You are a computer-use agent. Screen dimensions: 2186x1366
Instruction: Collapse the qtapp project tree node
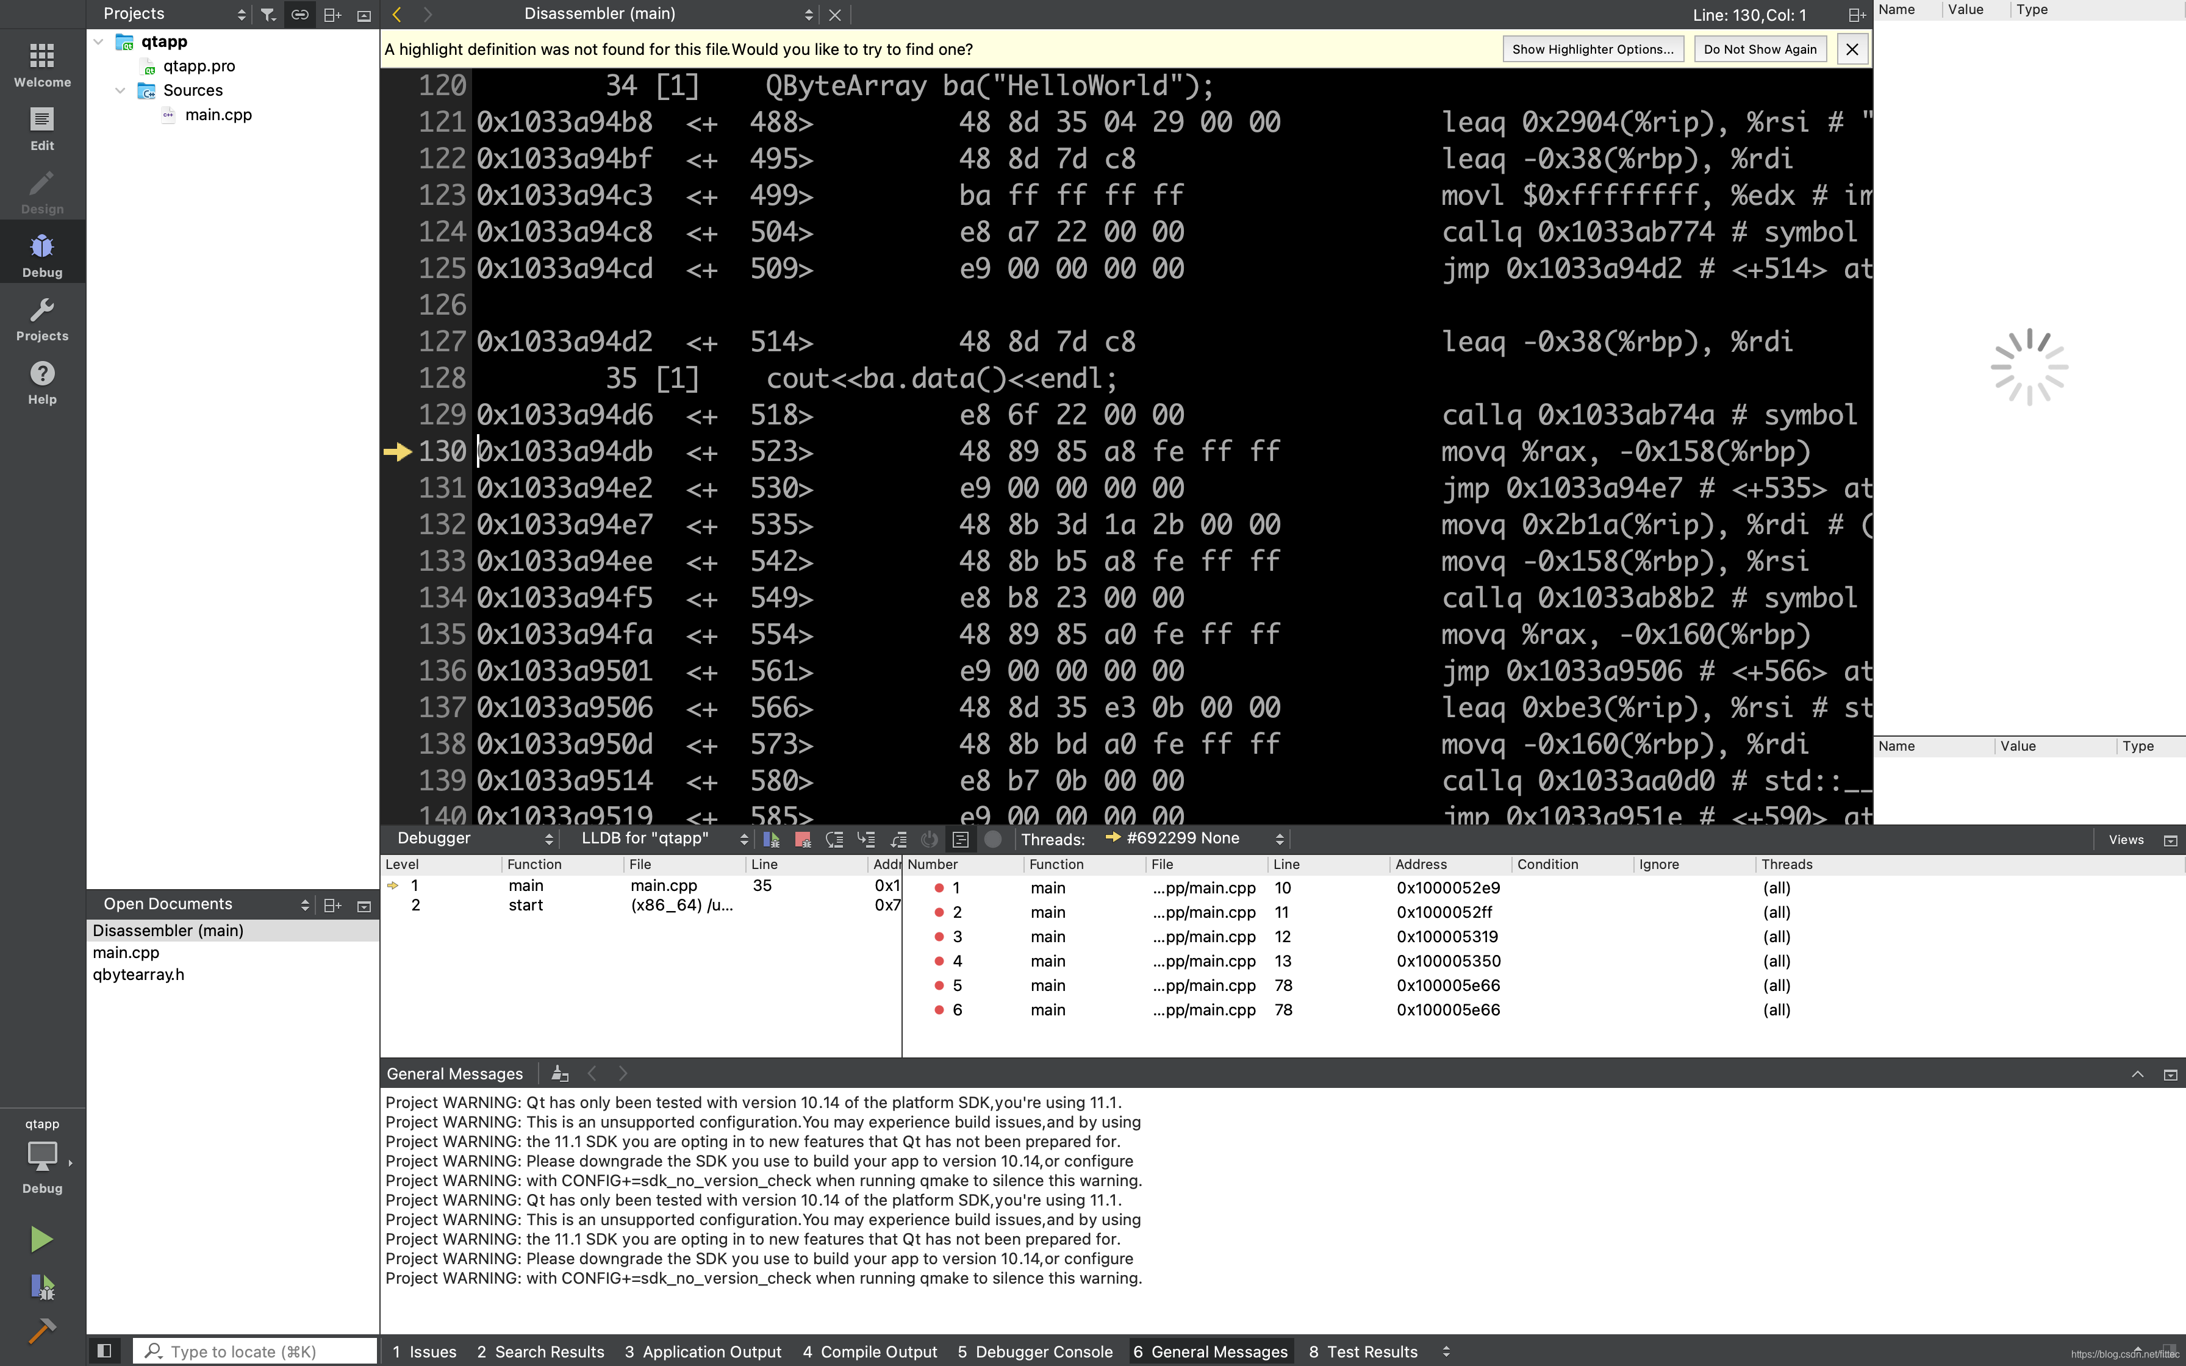[99, 41]
